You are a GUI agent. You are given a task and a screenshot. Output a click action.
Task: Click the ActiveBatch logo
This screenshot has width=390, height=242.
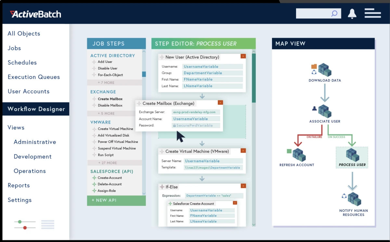(x=35, y=14)
